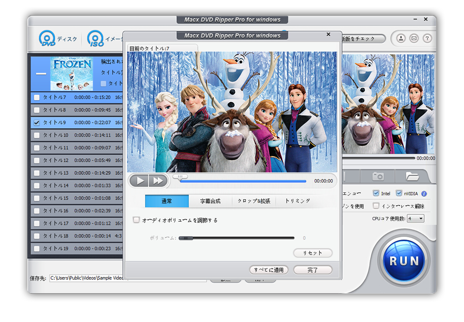The width and height of the screenshot is (464, 322).
Task: Open the output folder icon
Action: coord(412,177)
